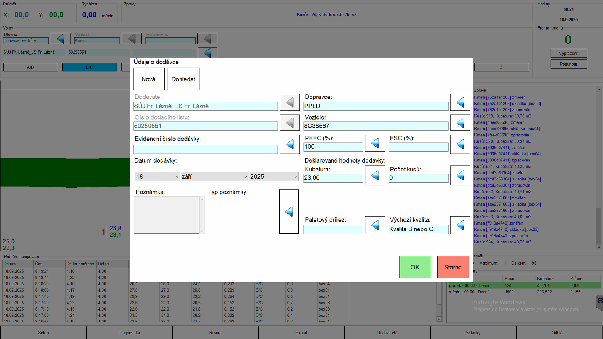Confirm the delivery with OK button
This screenshot has width=603, height=339.
pyautogui.click(x=415, y=267)
